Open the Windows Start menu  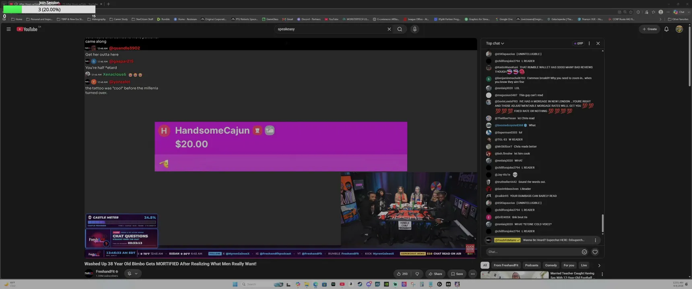(x=235, y=284)
